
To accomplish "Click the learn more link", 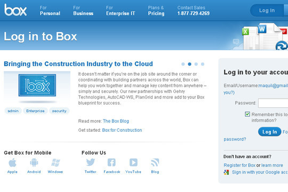I will pyautogui.click(x=272, y=165).
